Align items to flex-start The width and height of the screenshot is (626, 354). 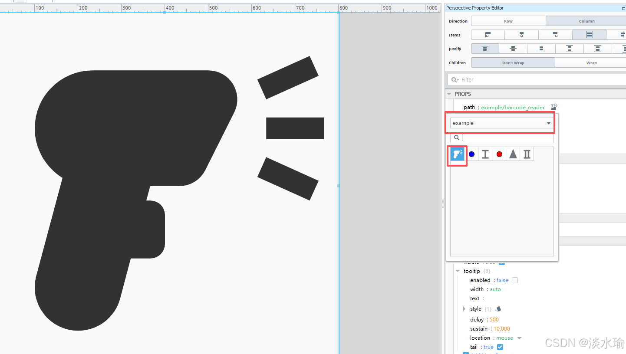click(x=488, y=35)
